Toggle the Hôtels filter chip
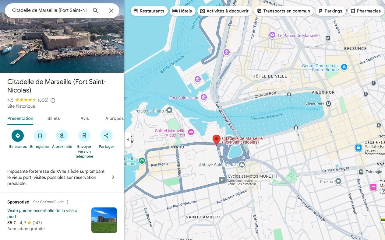 (x=182, y=11)
